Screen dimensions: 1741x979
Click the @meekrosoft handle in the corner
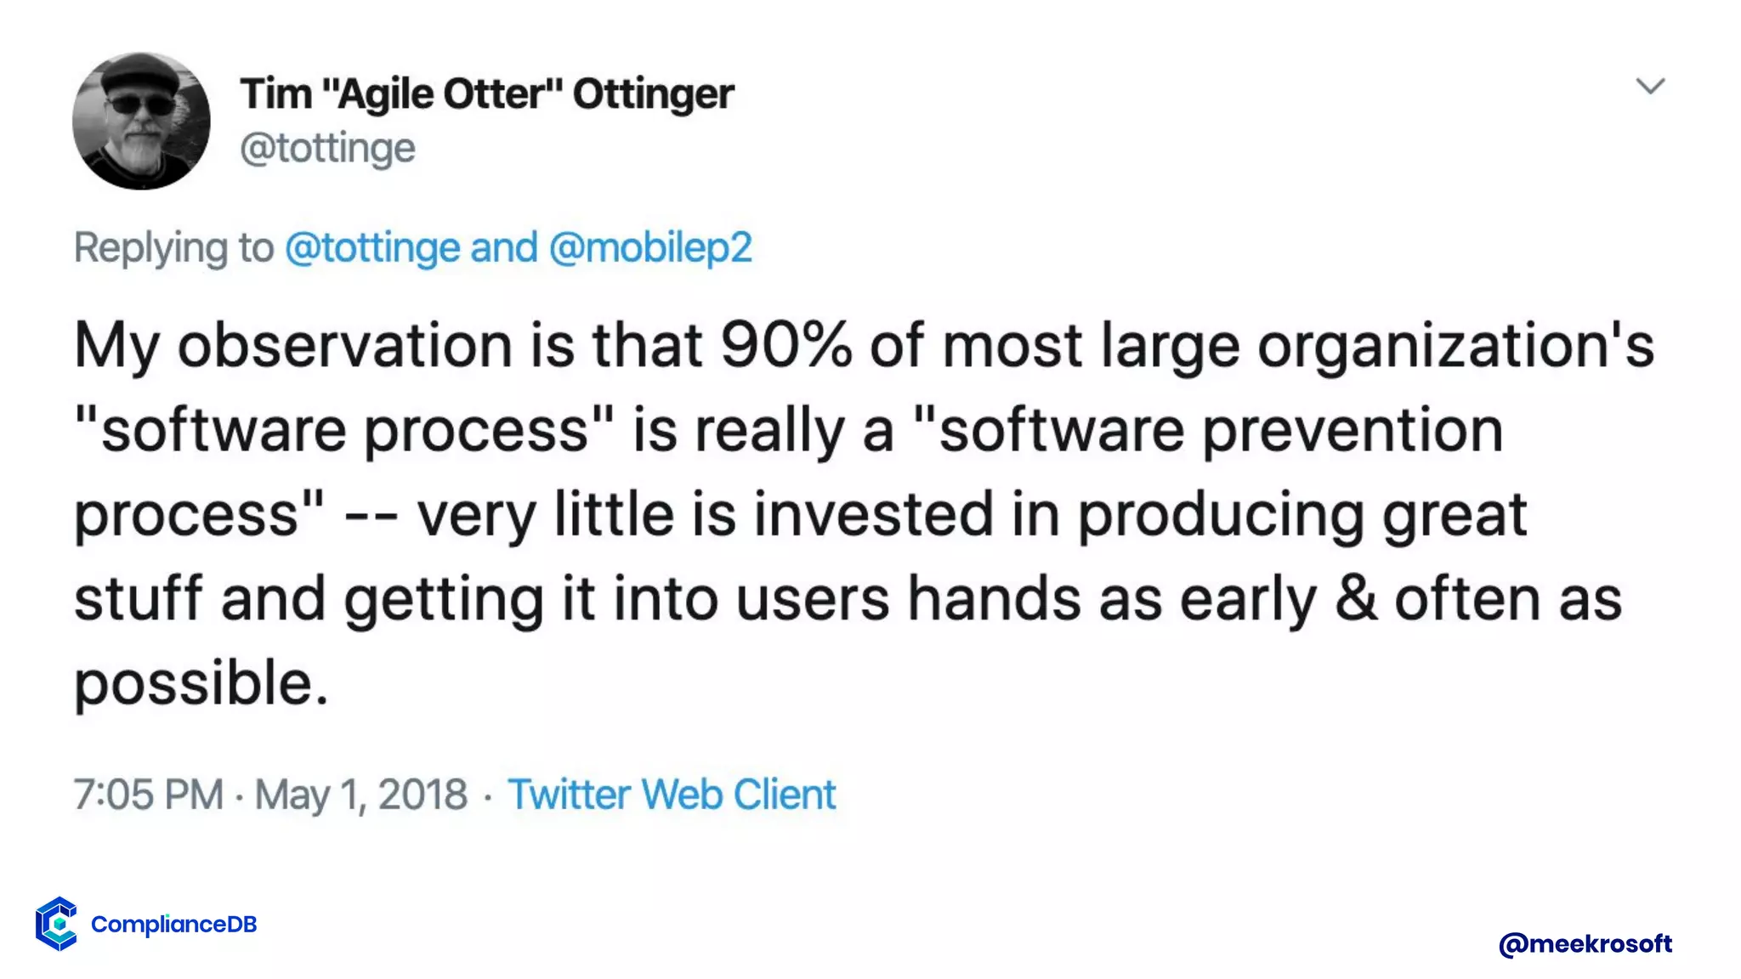pos(1585,943)
